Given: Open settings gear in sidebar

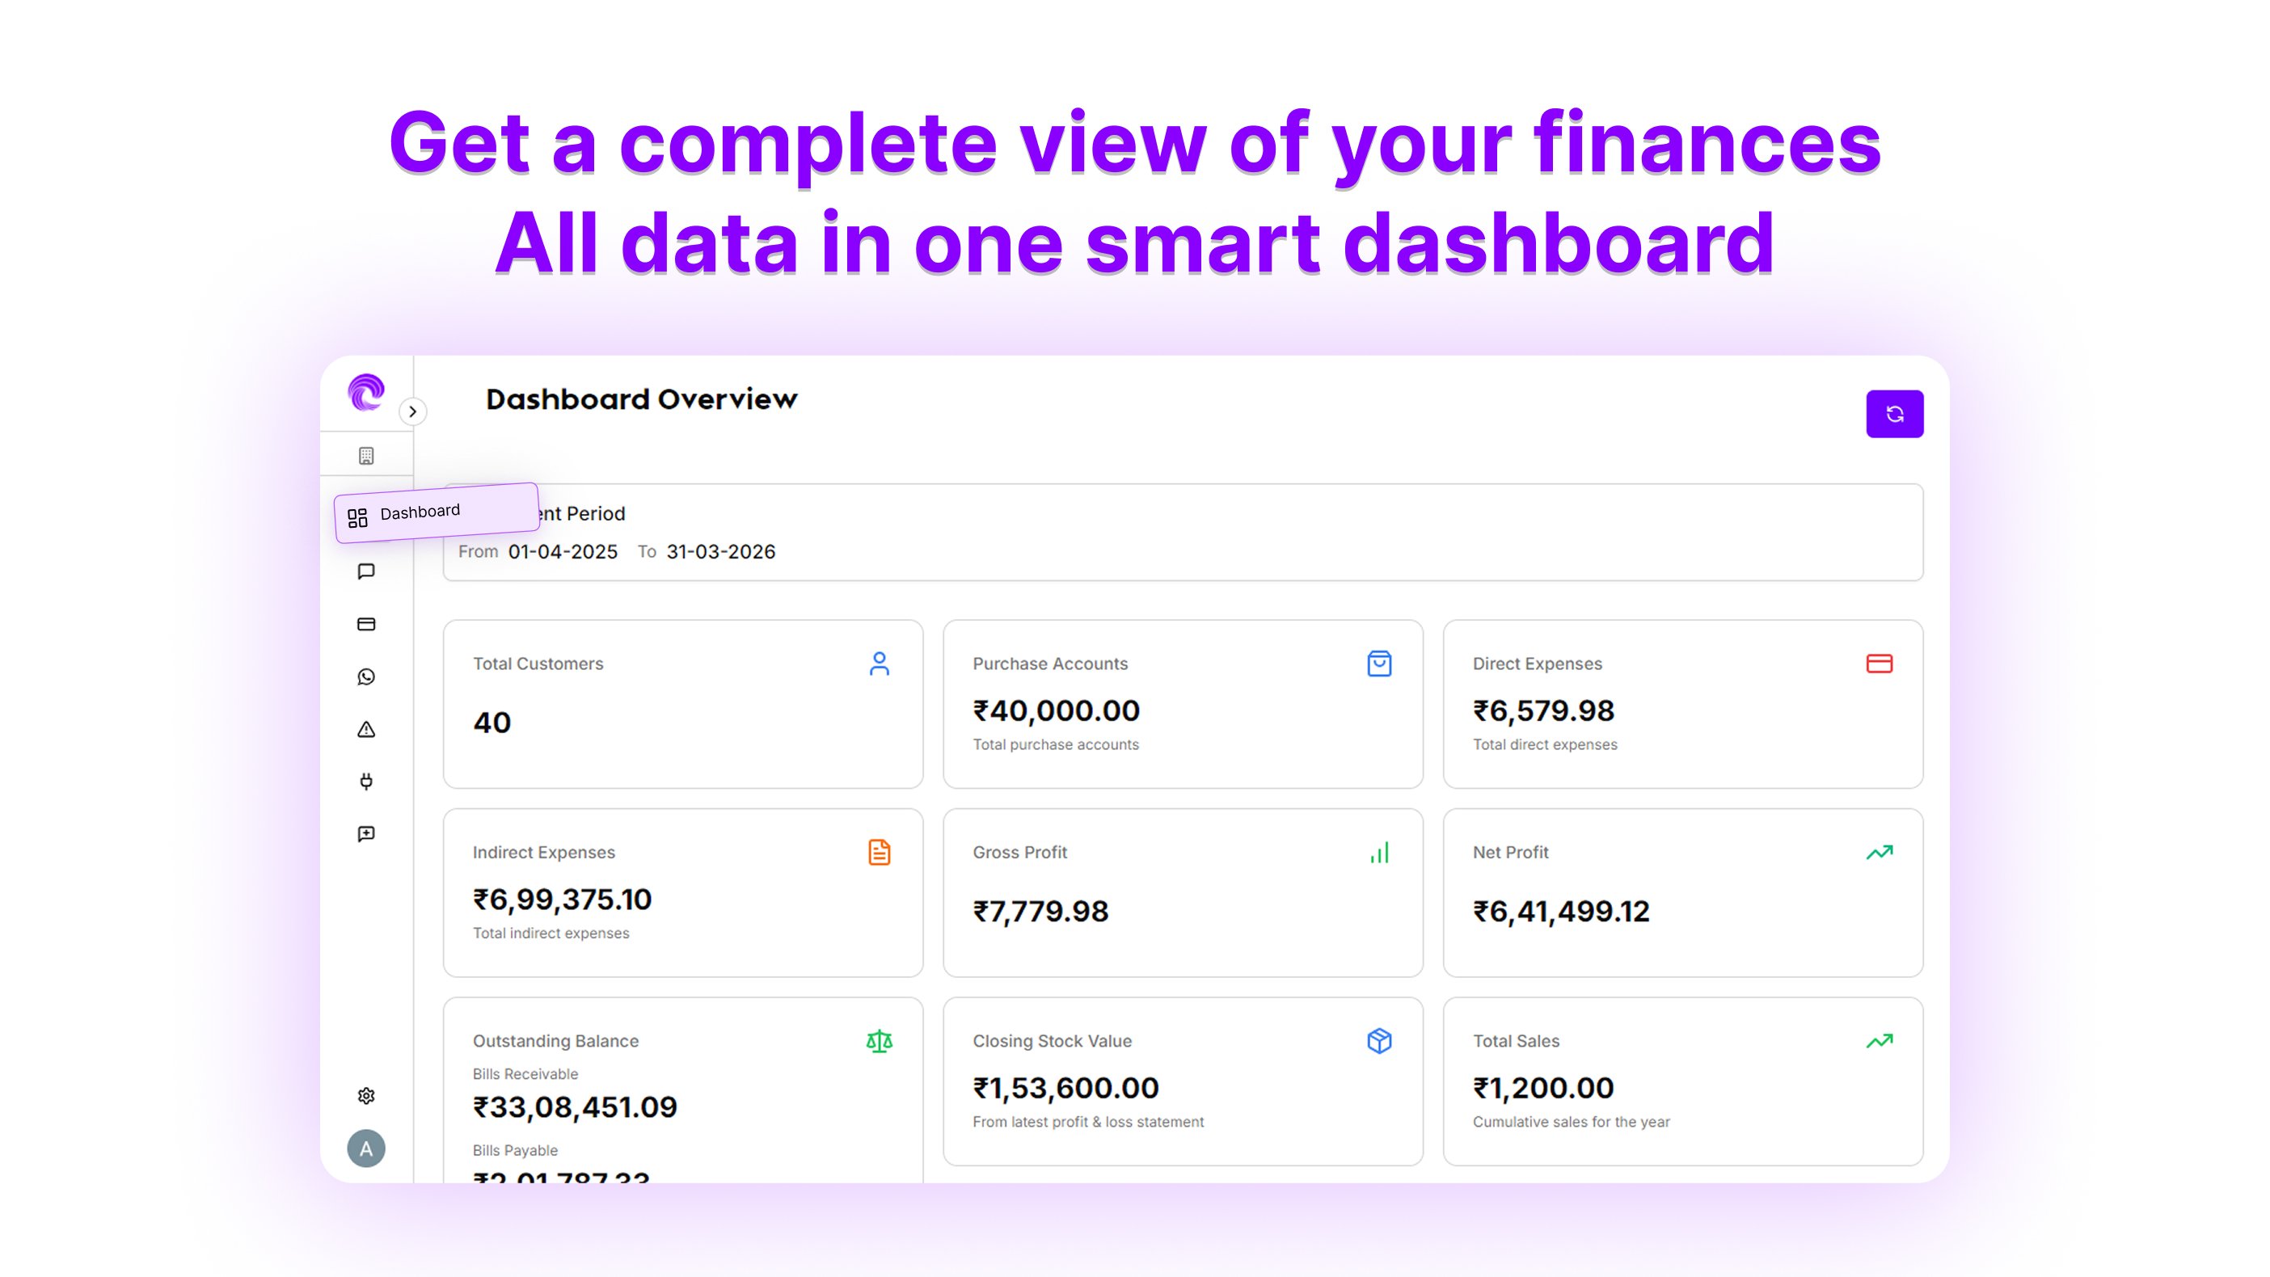Looking at the screenshot, I should click(x=365, y=1095).
